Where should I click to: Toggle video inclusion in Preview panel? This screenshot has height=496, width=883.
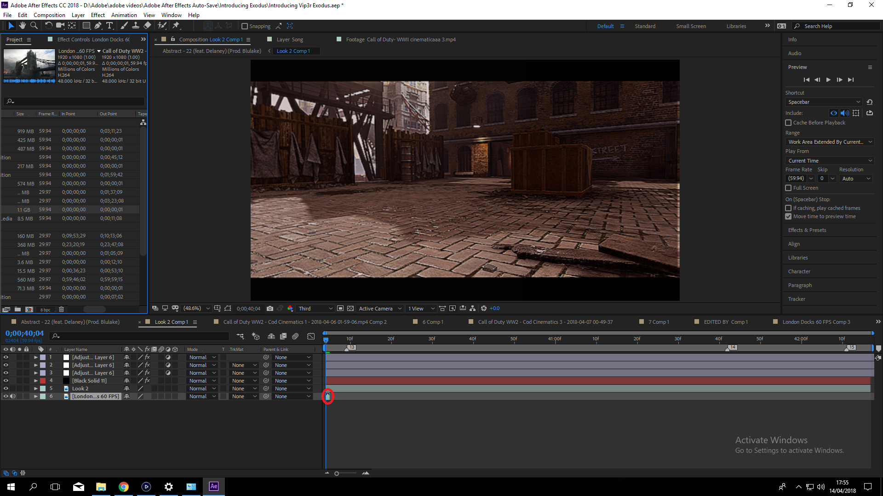click(x=834, y=113)
